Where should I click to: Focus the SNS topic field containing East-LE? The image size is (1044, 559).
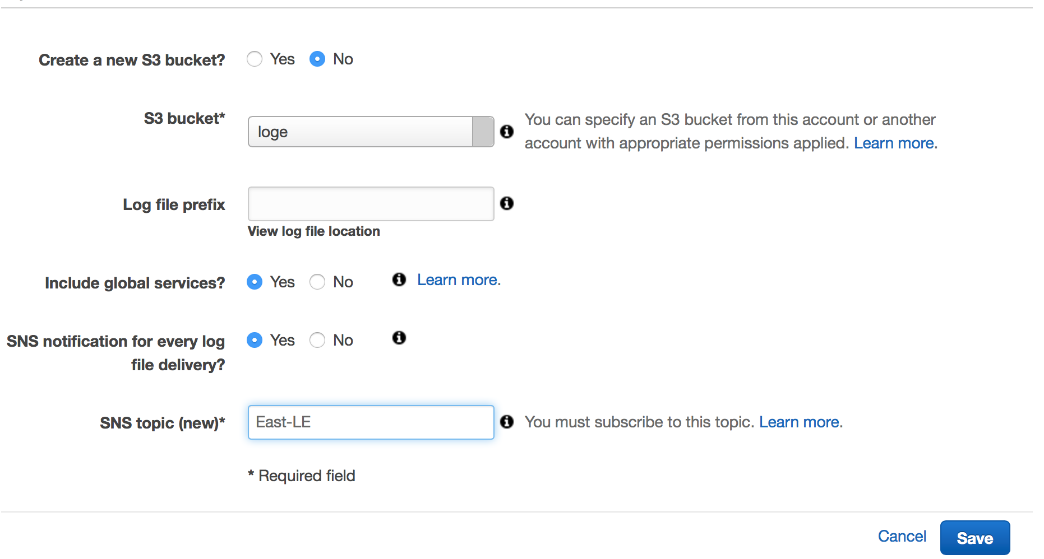(x=370, y=422)
